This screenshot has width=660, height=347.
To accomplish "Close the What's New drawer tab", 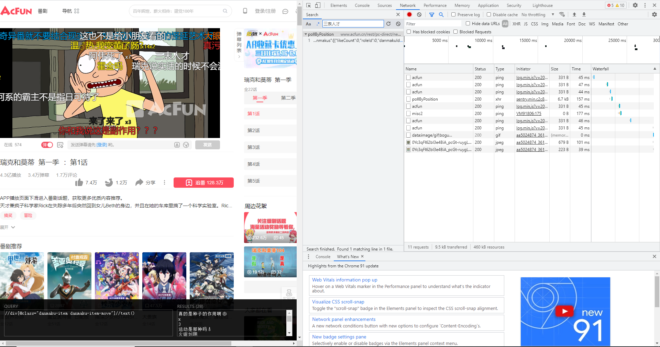I will point(362,256).
